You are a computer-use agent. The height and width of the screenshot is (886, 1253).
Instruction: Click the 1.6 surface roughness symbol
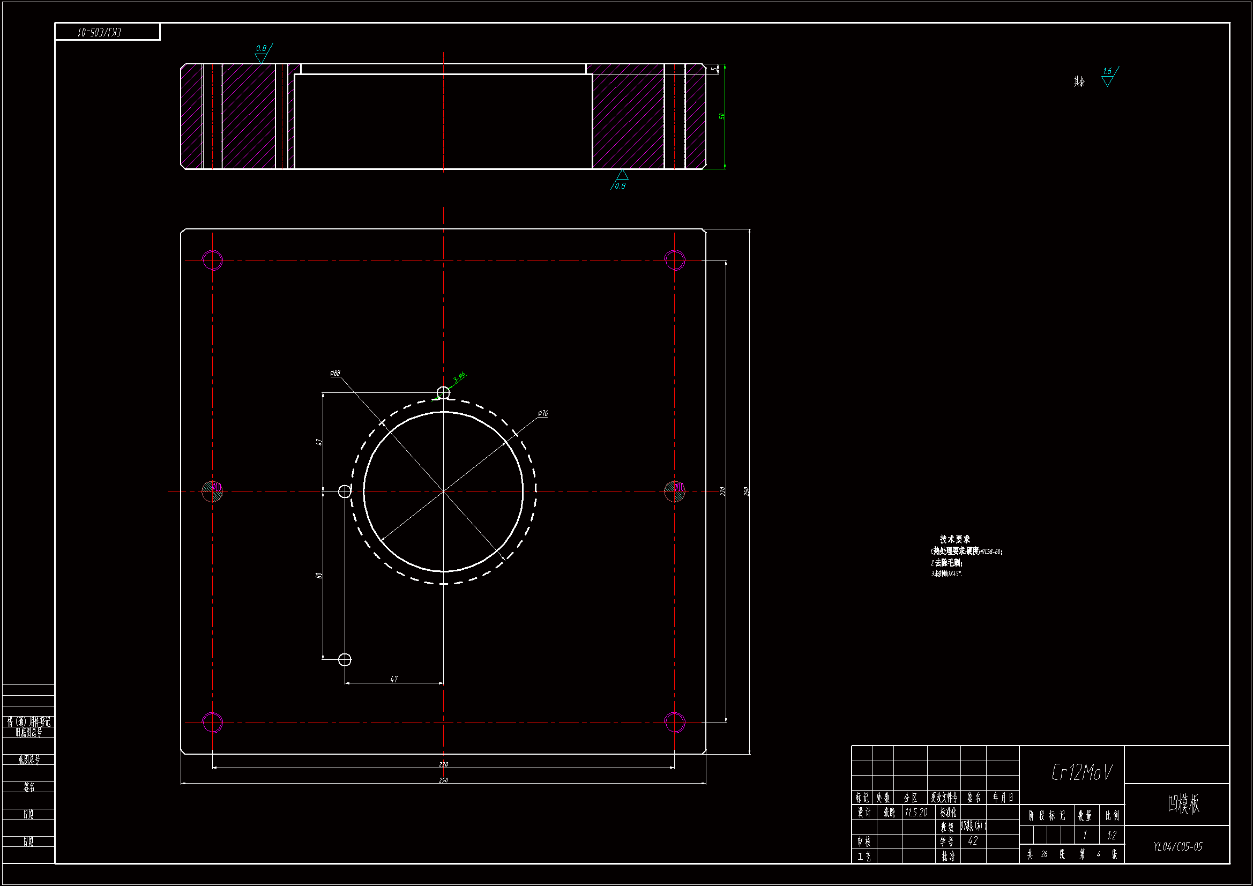coord(1108,77)
